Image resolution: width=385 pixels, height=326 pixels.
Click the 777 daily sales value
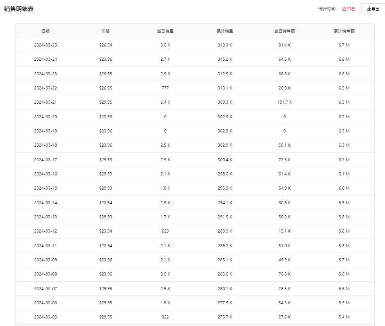point(165,88)
